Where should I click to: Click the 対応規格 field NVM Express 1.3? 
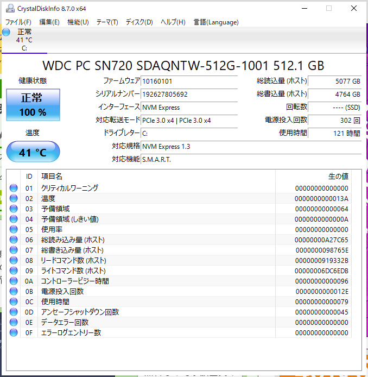(251, 147)
